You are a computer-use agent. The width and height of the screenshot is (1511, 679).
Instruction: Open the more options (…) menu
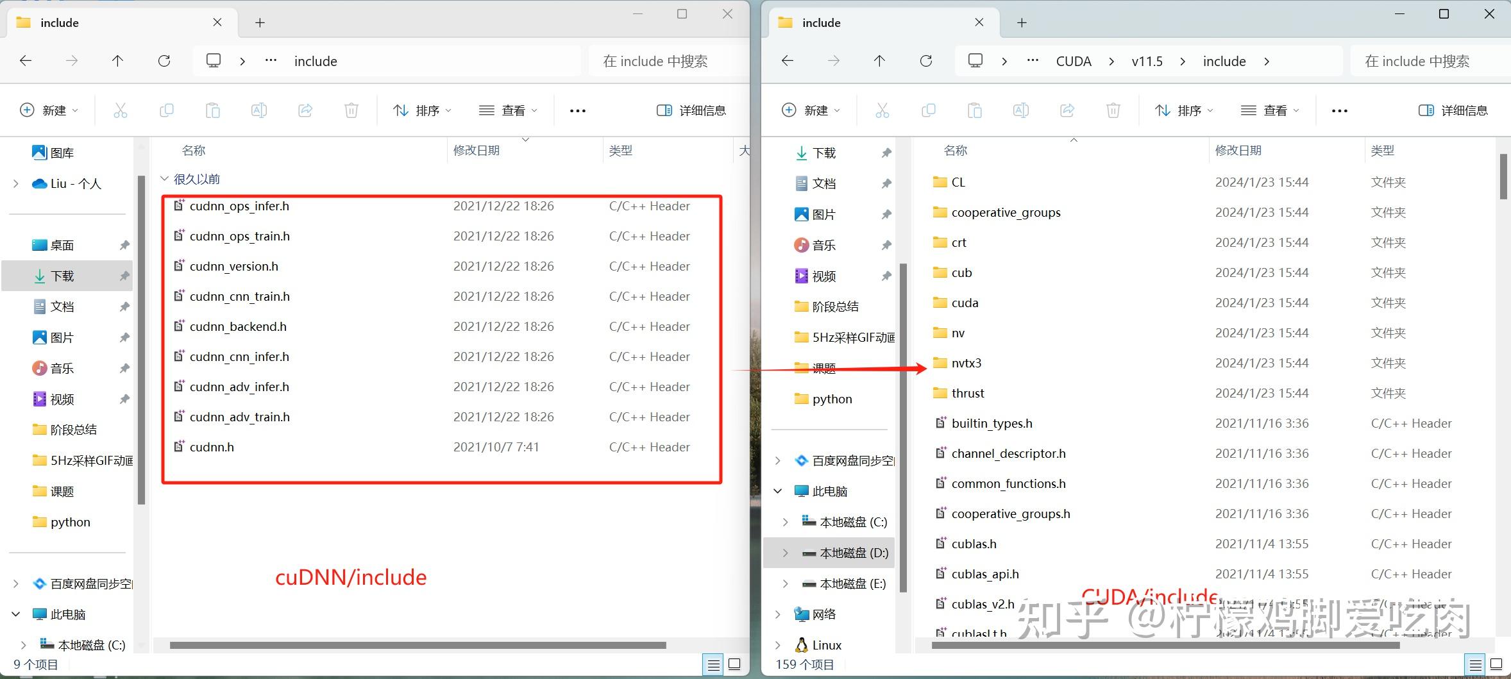click(577, 110)
